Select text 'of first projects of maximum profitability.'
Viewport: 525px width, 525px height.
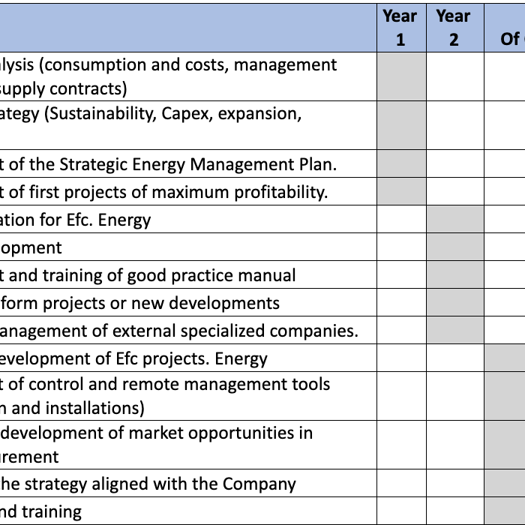click(x=169, y=192)
